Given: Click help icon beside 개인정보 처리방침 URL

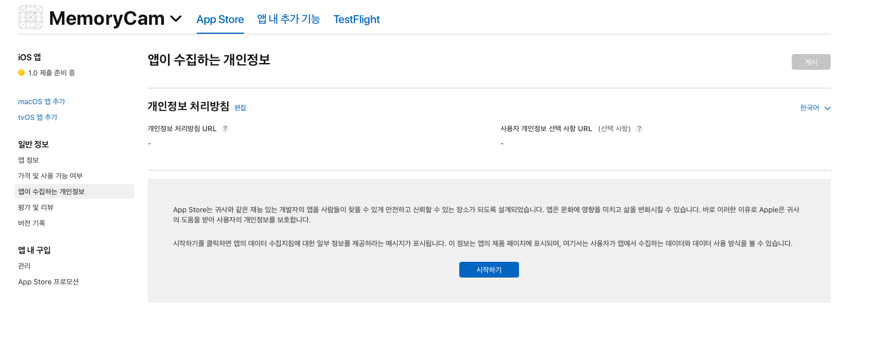Looking at the screenshot, I should point(225,128).
